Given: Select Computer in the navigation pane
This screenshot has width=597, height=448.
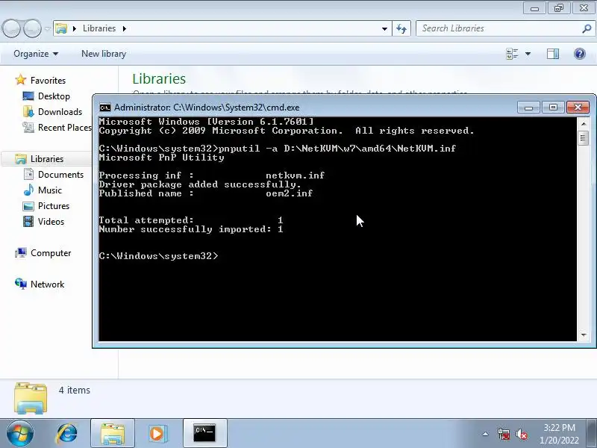Looking at the screenshot, I should coord(51,253).
